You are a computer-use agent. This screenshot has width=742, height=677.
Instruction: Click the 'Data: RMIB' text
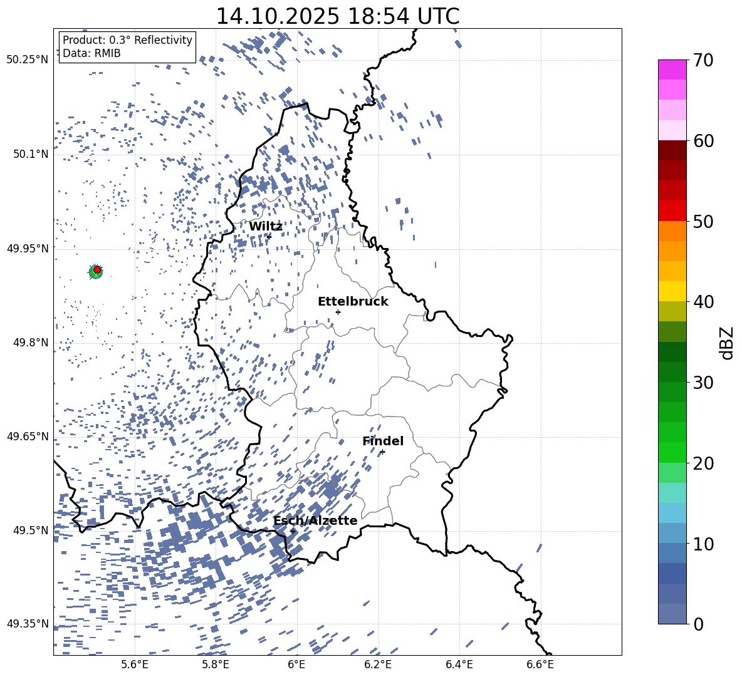[x=91, y=53]
